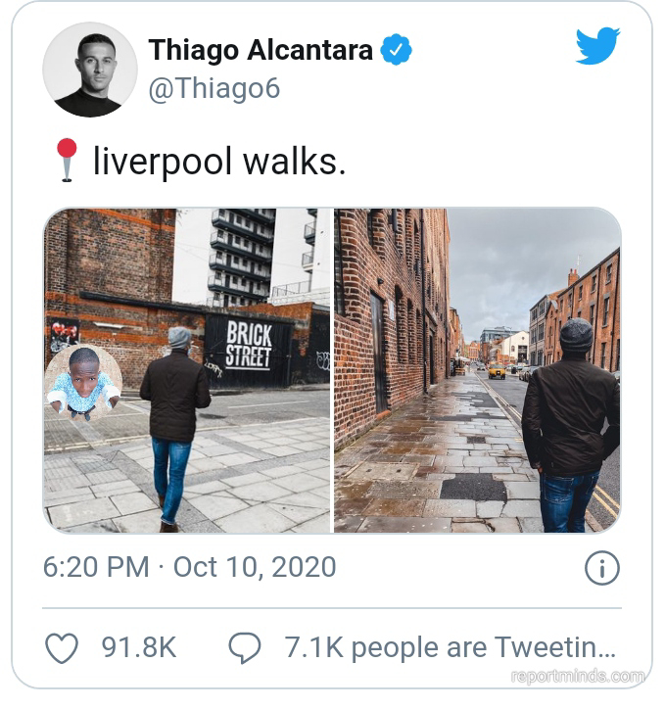Click the Thiago Alcantara display name

pyautogui.click(x=261, y=49)
